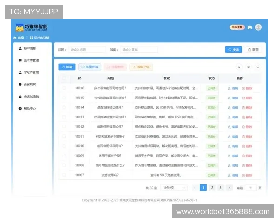Image resolution: width=279 pixels, height=223 pixels.
Task: Click the green 已同步 status tag for row 10016
Action: point(212,88)
